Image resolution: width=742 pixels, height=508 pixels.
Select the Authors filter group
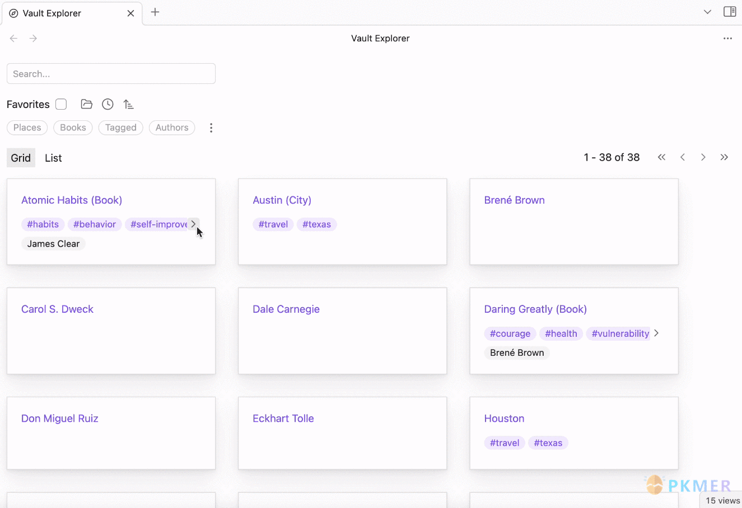(x=172, y=128)
